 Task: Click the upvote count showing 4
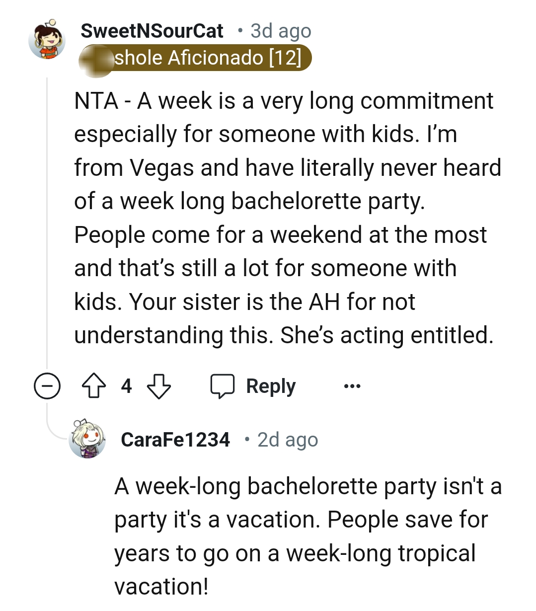[127, 386]
